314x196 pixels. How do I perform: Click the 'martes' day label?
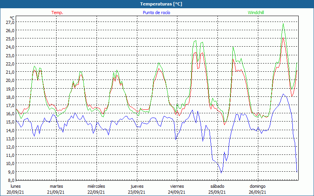(57, 186)
